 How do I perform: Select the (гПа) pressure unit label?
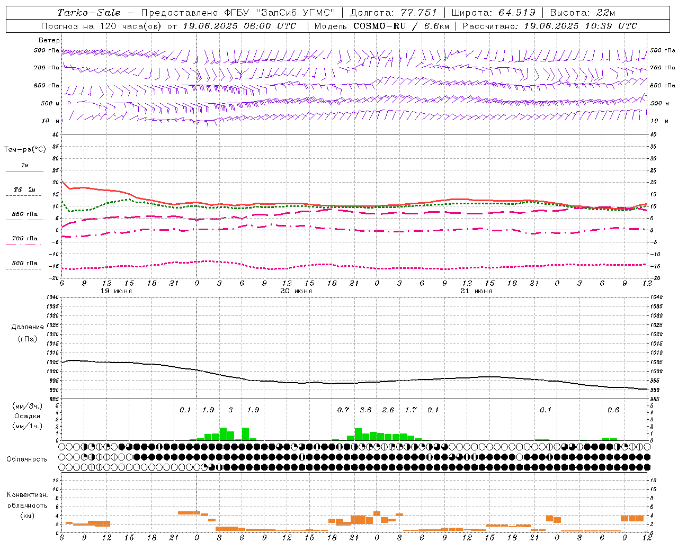coord(28,339)
